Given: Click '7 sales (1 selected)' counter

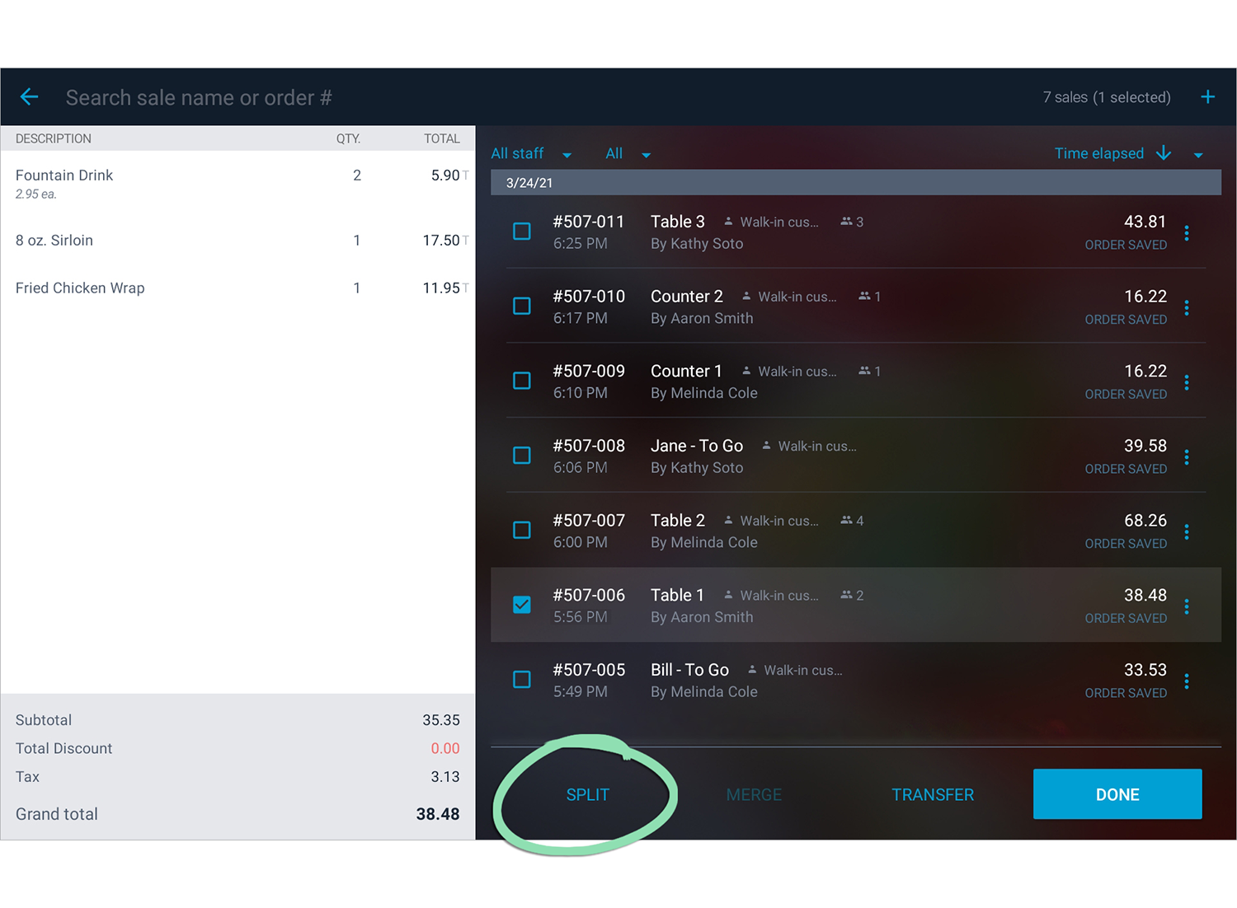Looking at the screenshot, I should (1107, 97).
